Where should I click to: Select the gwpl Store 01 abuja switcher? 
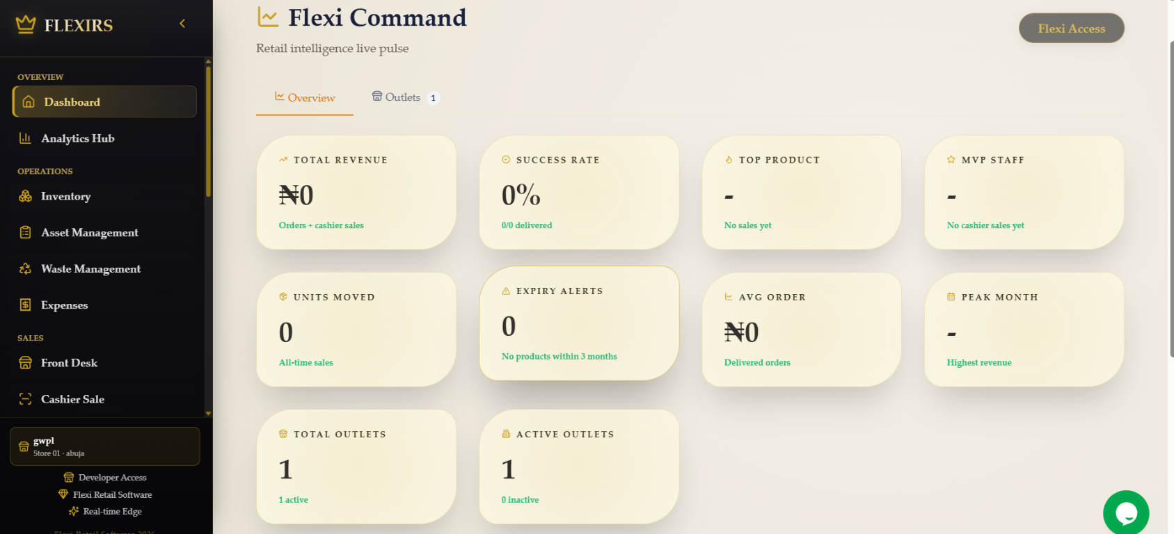104,446
